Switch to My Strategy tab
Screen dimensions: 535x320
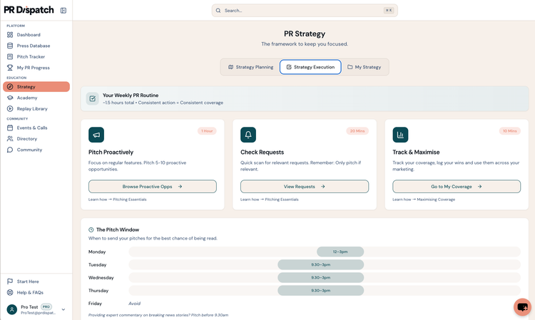coord(364,67)
